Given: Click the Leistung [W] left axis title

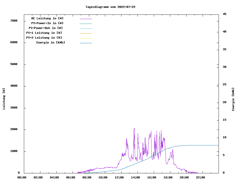Looking at the screenshot, I should click(4, 99).
